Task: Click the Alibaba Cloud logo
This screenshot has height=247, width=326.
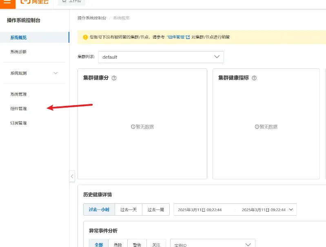Action: pyautogui.click(x=35, y=2)
